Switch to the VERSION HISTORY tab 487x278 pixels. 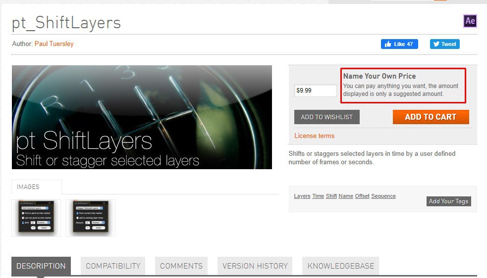(x=255, y=266)
